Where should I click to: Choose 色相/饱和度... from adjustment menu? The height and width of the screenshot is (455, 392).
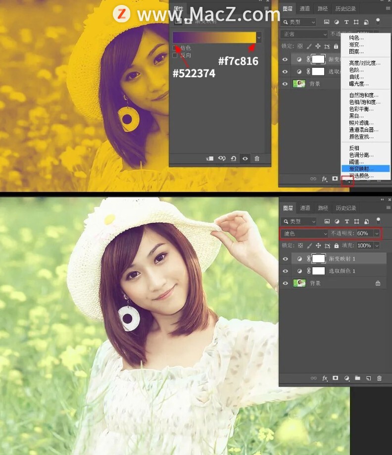click(366, 102)
